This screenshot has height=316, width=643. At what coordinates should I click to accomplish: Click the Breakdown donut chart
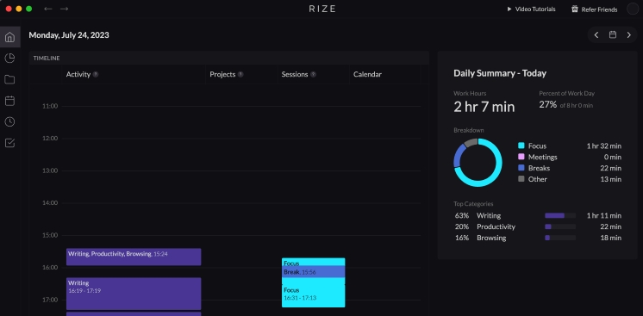pyautogui.click(x=478, y=163)
